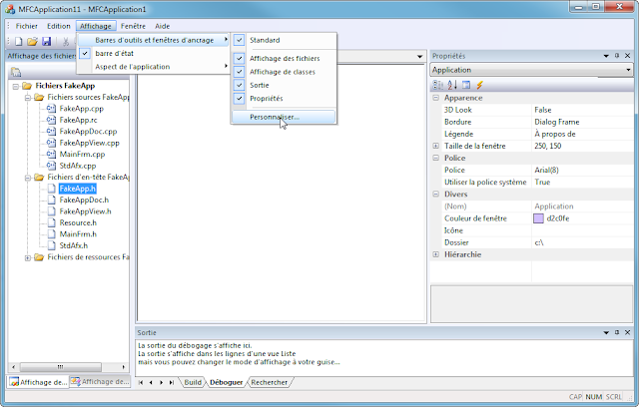Click the FakeApp.rc file icon
Image resolution: width=639 pixels, height=407 pixels.
pos(51,120)
